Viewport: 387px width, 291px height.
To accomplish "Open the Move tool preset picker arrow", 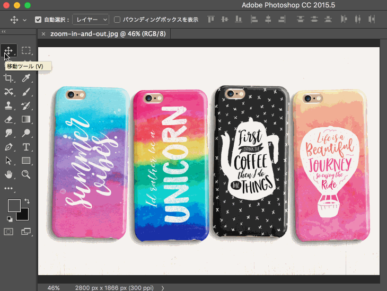I will 24,20.
